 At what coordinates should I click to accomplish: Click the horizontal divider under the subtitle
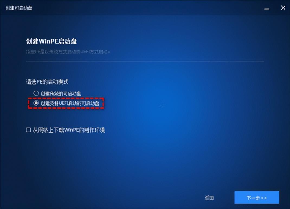pyautogui.click(x=145, y=61)
